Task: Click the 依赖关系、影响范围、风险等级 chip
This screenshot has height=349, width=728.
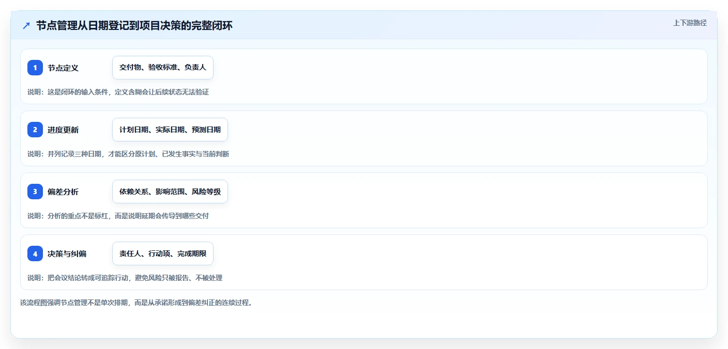Action: tap(170, 192)
